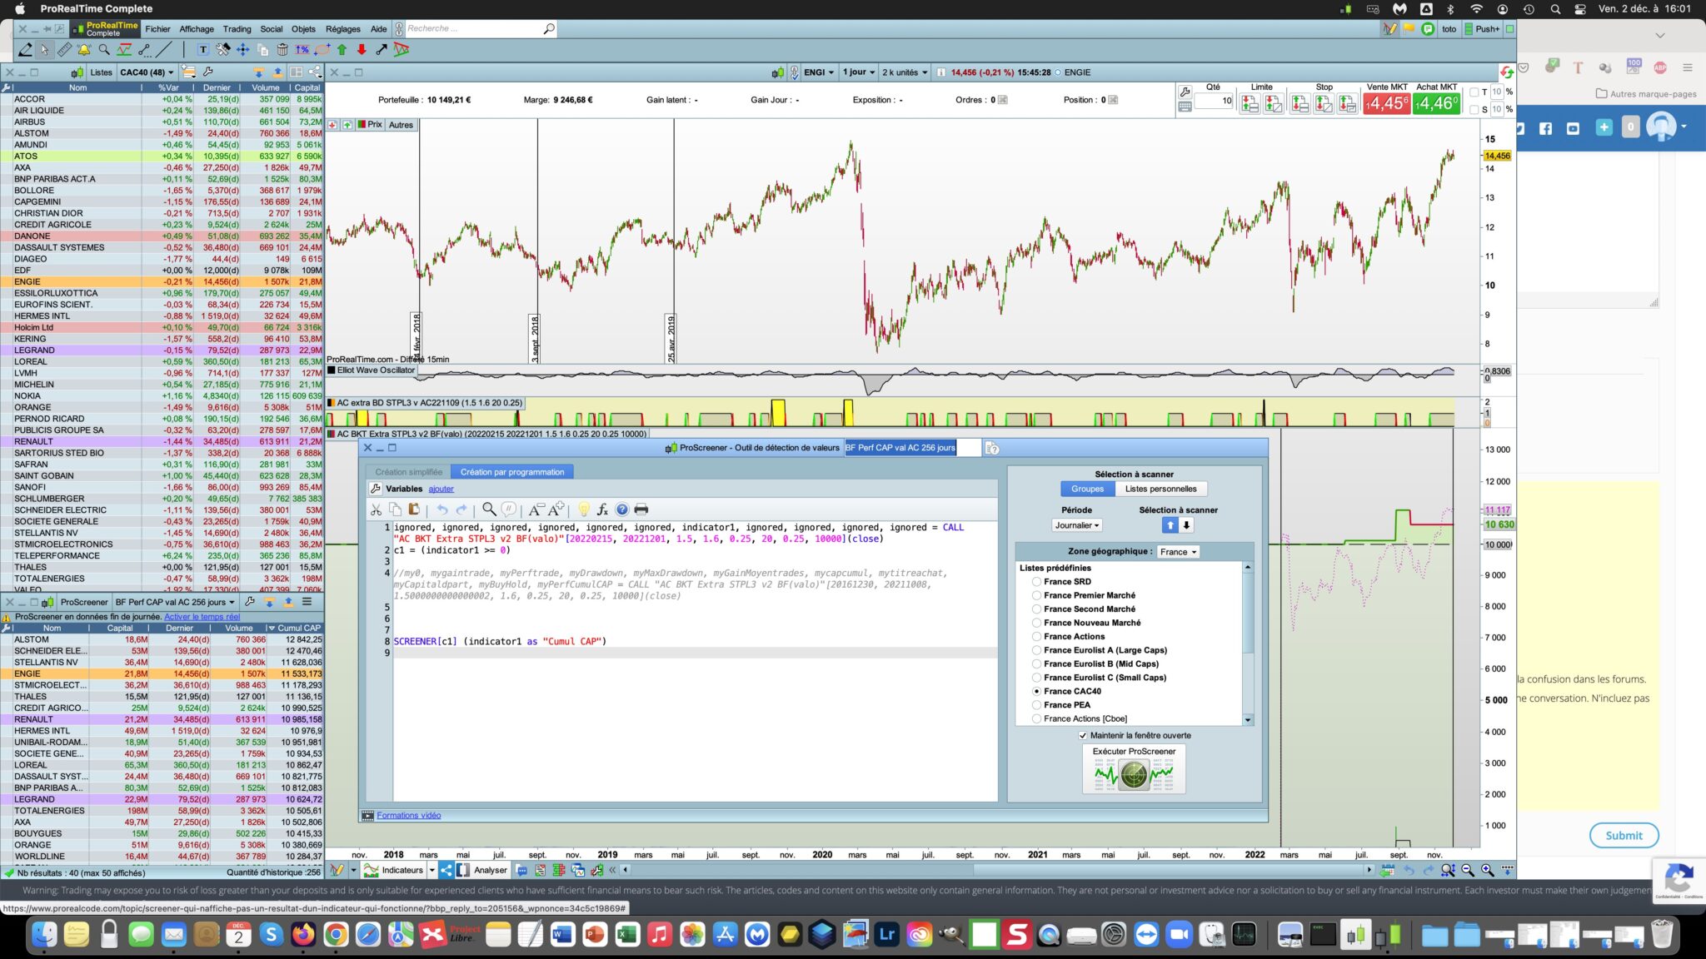Click the green up arrow drawing tool

342,50
